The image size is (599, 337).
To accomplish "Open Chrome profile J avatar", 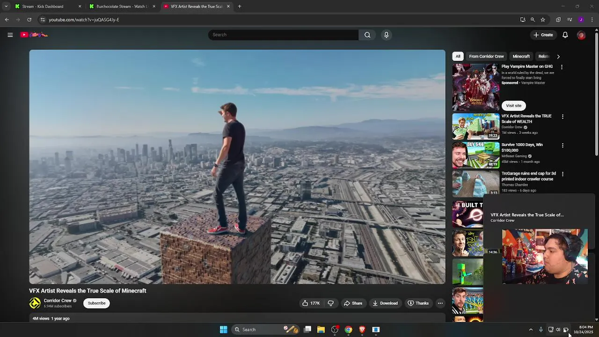I will click(581, 20).
